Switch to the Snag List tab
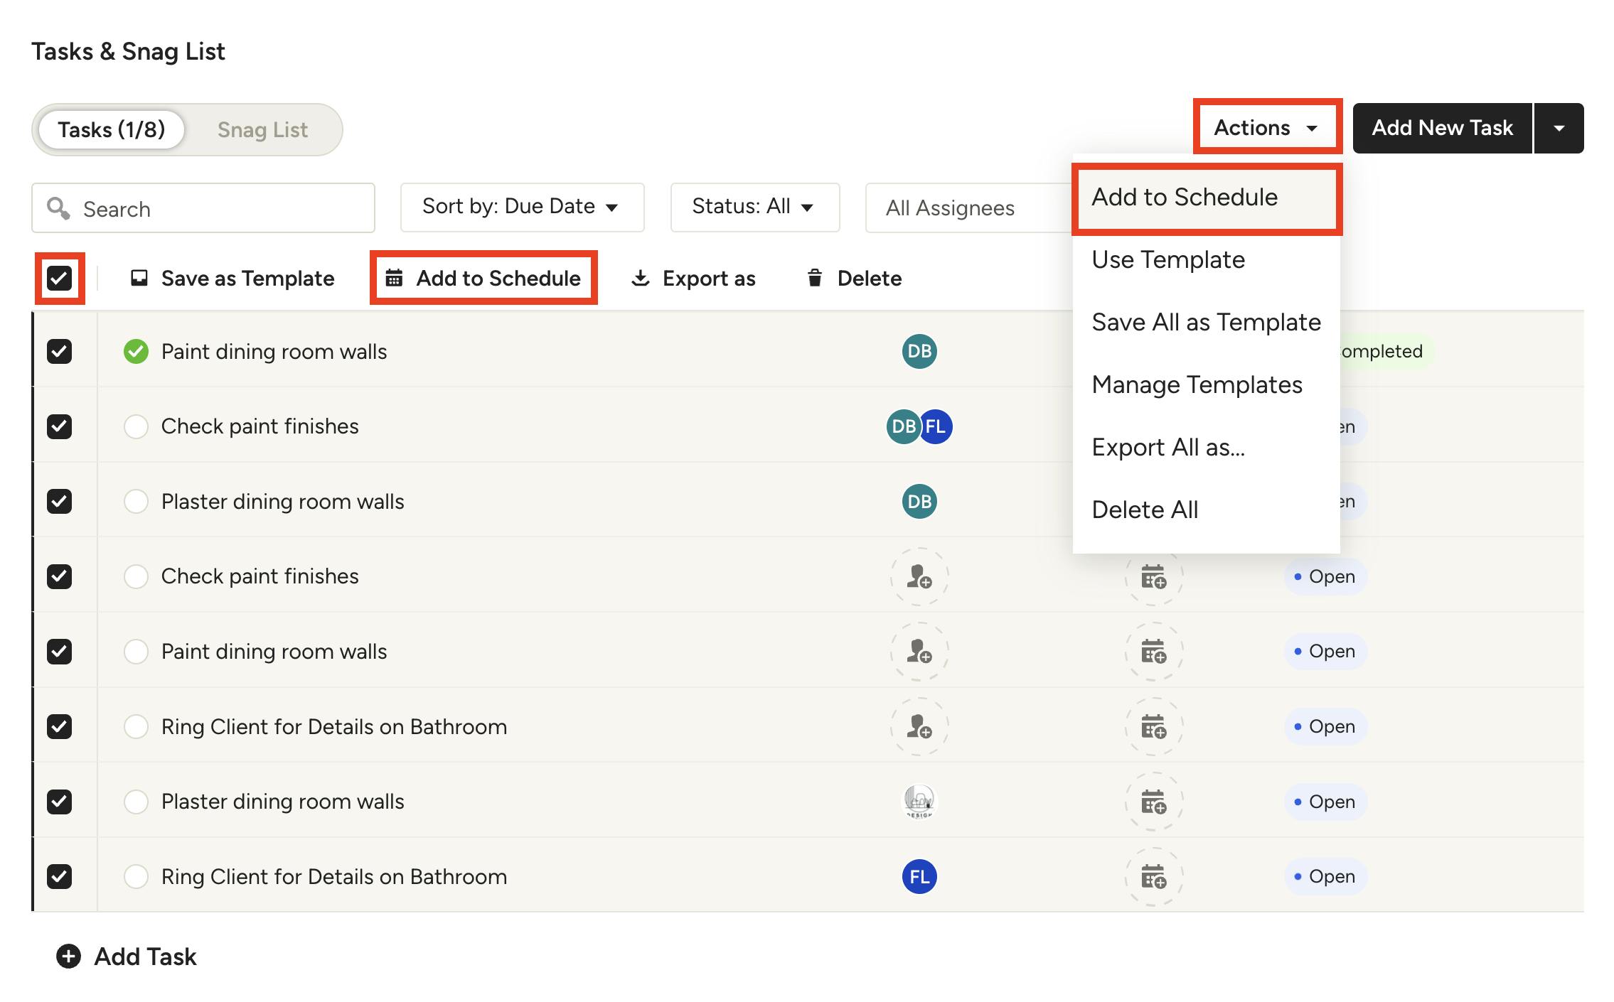1614x1002 pixels. tap(262, 130)
